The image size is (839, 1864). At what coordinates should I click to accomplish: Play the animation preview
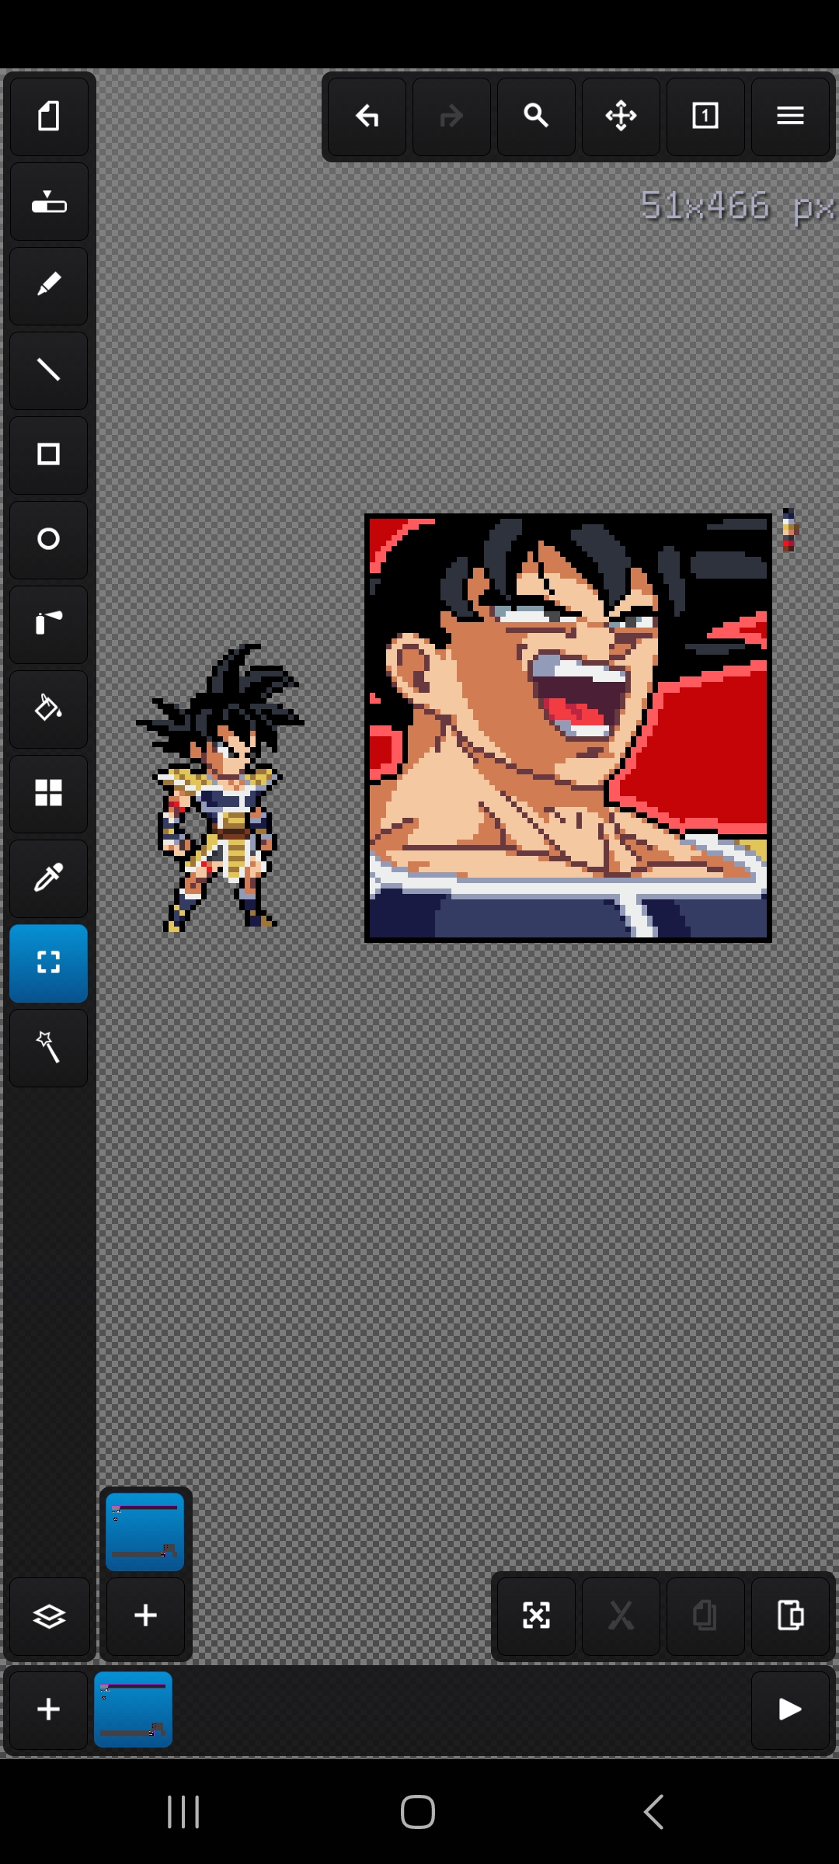tap(790, 1709)
